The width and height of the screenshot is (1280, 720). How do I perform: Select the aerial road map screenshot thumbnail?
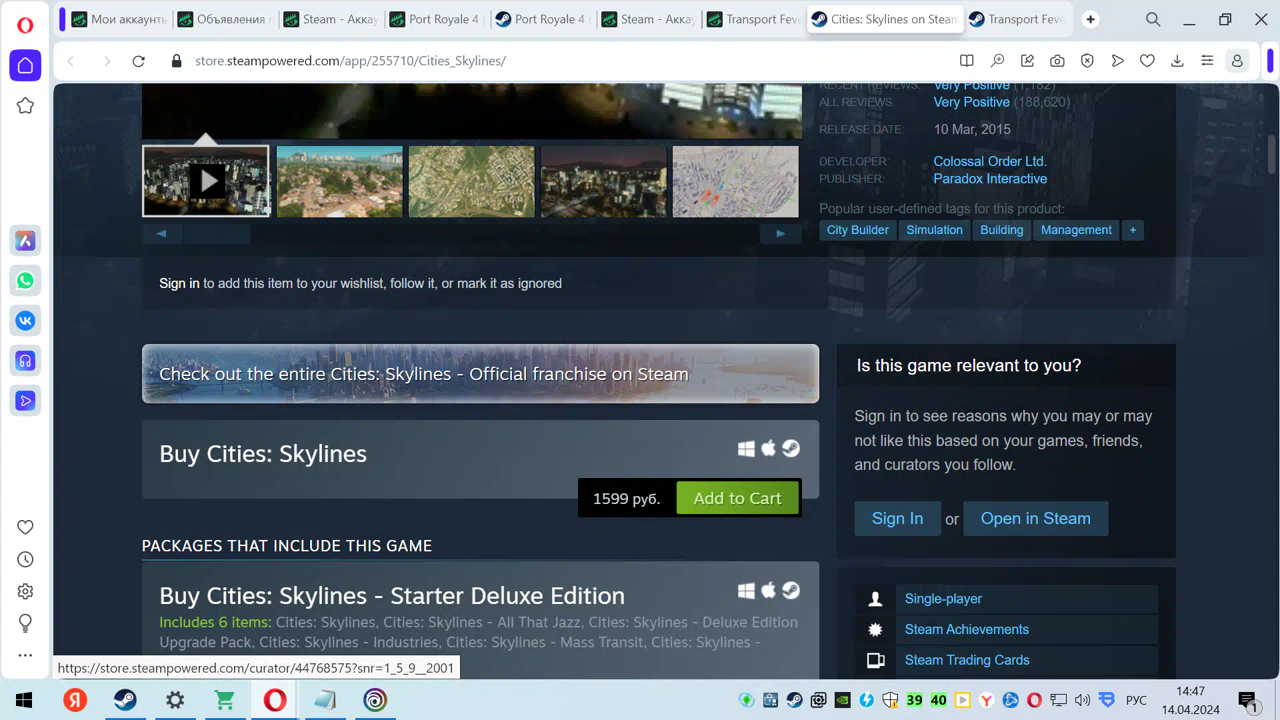[x=471, y=181]
